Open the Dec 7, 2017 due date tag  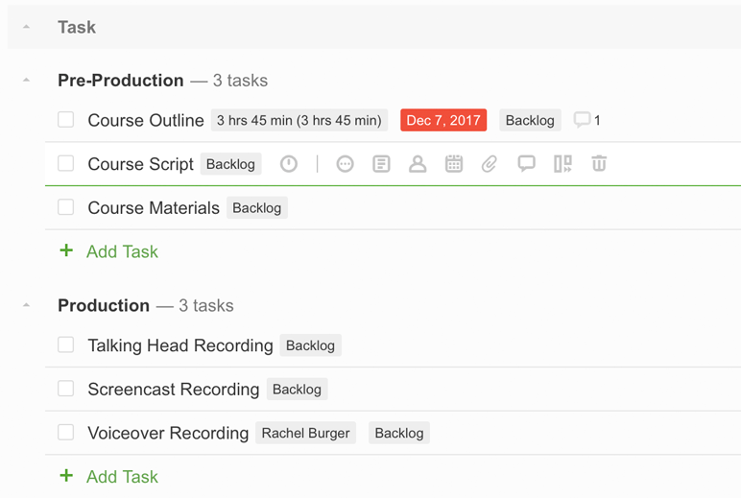tap(443, 120)
